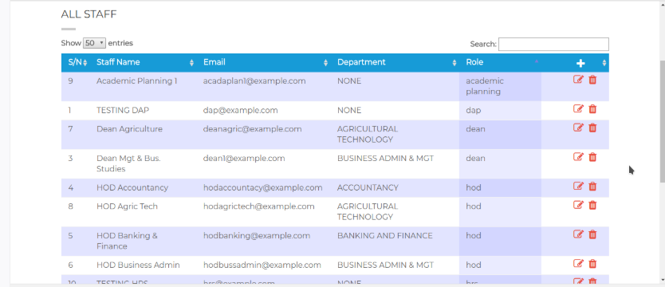Image resolution: width=665 pixels, height=287 pixels.
Task: Edit Dean Mgt & Bus. Studies record
Action: 578,157
